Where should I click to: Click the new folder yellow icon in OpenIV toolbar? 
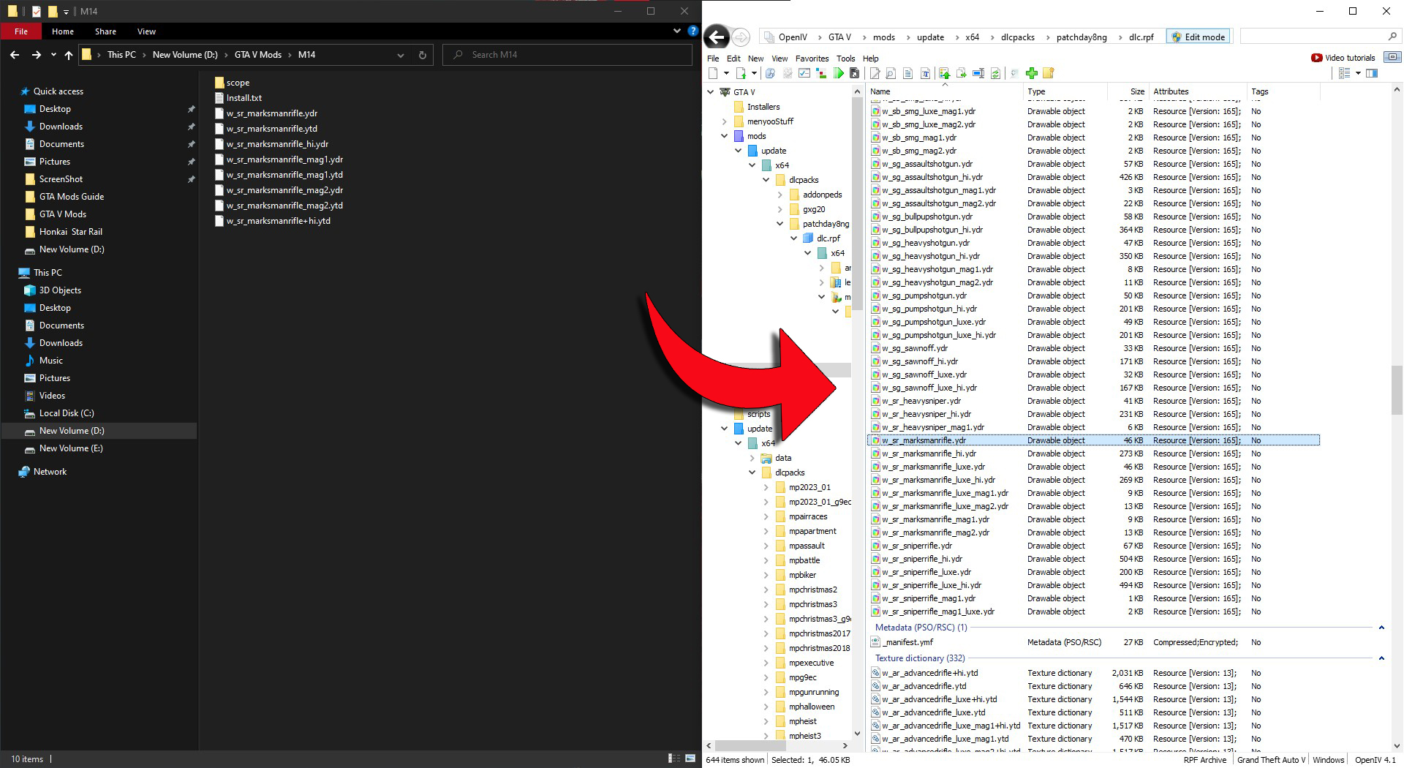[x=1048, y=73]
